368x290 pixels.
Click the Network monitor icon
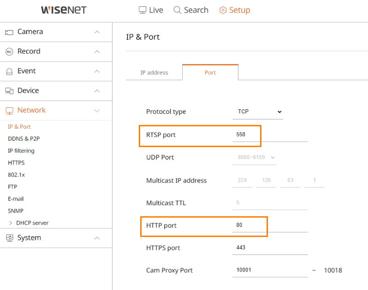click(x=9, y=111)
